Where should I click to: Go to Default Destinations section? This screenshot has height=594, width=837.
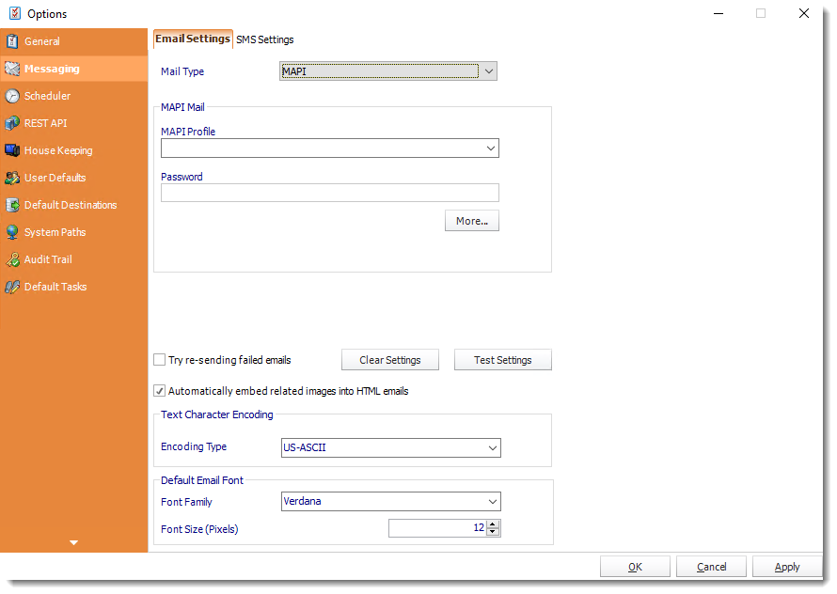(x=71, y=205)
